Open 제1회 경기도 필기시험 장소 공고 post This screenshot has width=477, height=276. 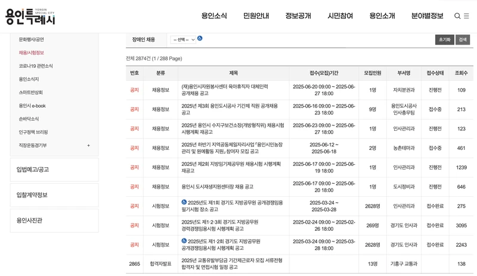232,206
